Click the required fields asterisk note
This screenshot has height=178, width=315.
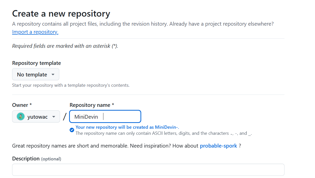(x=65, y=46)
